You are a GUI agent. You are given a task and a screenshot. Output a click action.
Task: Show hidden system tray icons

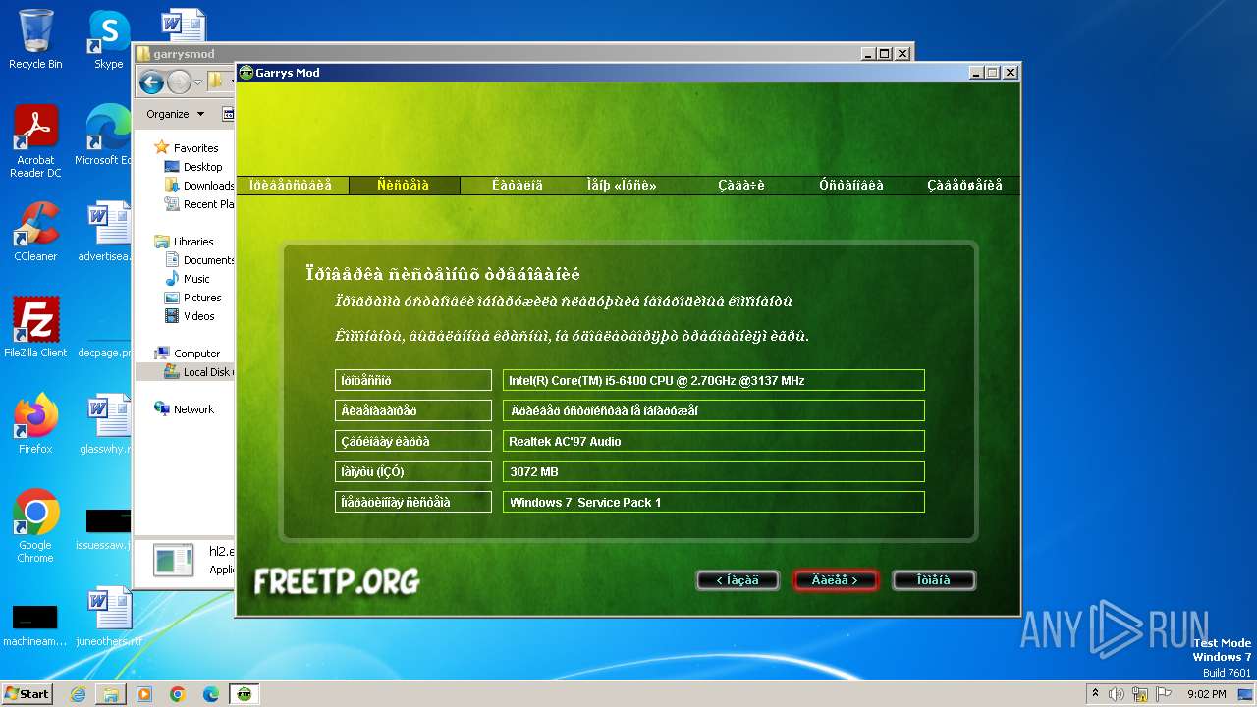[1095, 694]
